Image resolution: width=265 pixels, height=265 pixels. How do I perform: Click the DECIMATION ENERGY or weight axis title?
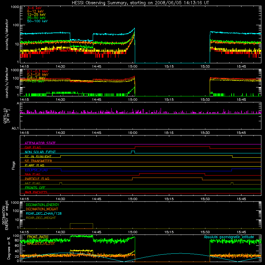[x=5, y=215]
